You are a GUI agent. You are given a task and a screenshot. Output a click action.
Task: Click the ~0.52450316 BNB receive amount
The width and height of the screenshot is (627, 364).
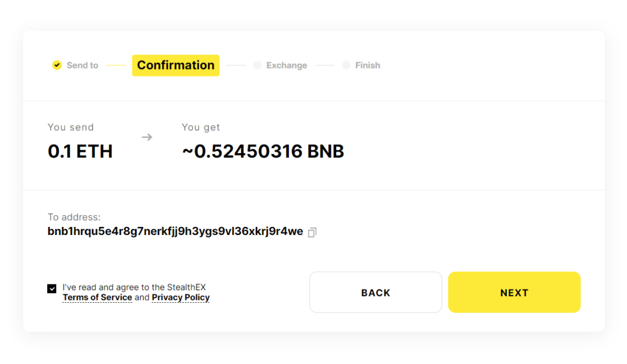click(263, 151)
